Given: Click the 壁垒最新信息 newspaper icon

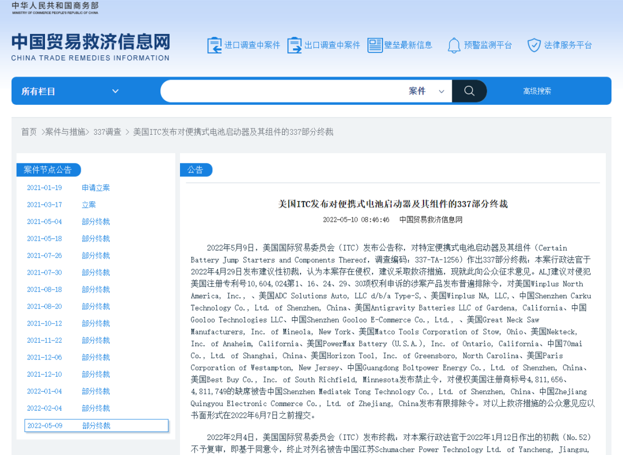Looking at the screenshot, I should tap(375, 45).
